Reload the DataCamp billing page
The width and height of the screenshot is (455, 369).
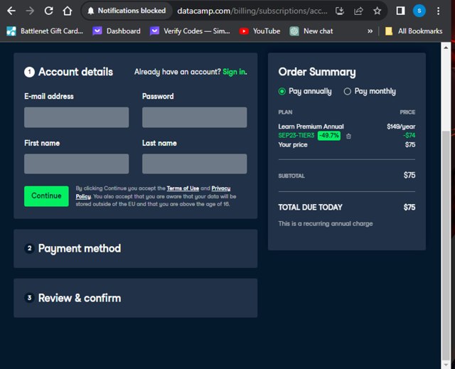coord(48,11)
